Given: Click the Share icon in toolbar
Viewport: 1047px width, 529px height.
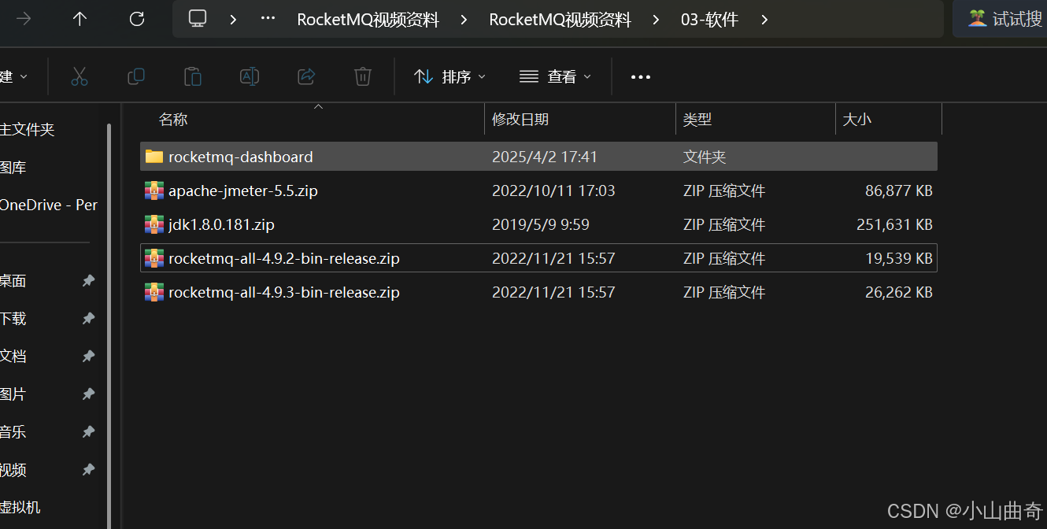Looking at the screenshot, I should [306, 76].
